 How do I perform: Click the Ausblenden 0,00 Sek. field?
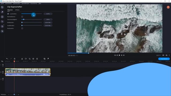[48, 26]
